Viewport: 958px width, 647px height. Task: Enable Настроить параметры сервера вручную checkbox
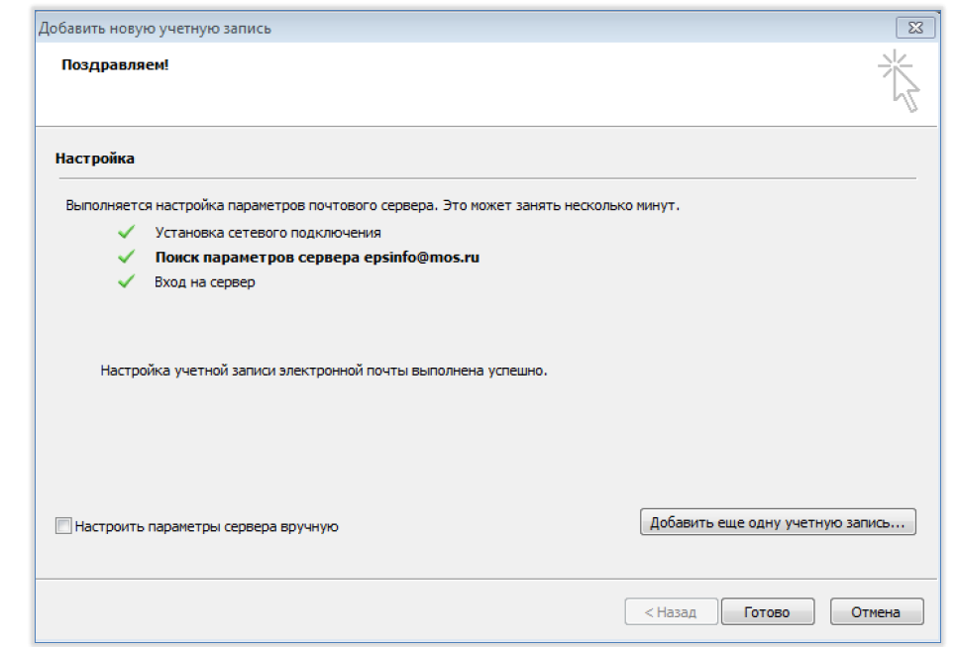pyautogui.click(x=63, y=526)
